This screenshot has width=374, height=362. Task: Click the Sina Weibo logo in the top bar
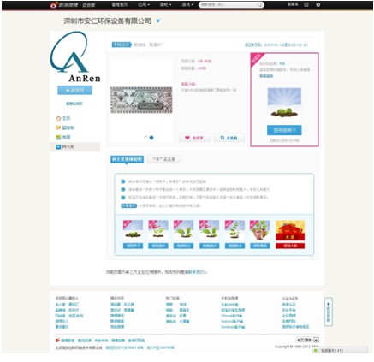point(72,5)
